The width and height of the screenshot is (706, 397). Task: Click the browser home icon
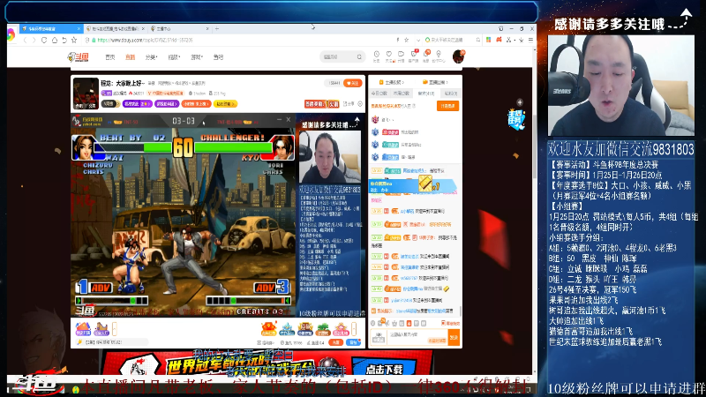55,40
